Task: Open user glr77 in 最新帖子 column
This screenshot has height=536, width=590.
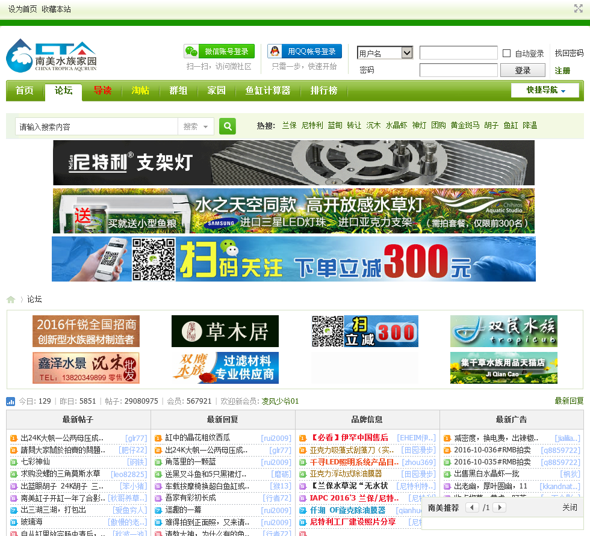Action: tap(136, 439)
